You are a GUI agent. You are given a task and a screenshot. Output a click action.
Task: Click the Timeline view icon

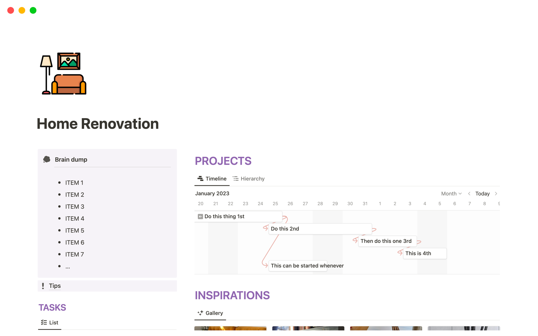pyautogui.click(x=200, y=179)
